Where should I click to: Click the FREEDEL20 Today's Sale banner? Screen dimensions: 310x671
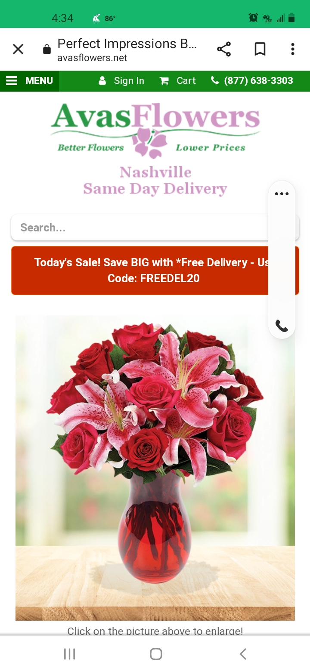pos(155,271)
